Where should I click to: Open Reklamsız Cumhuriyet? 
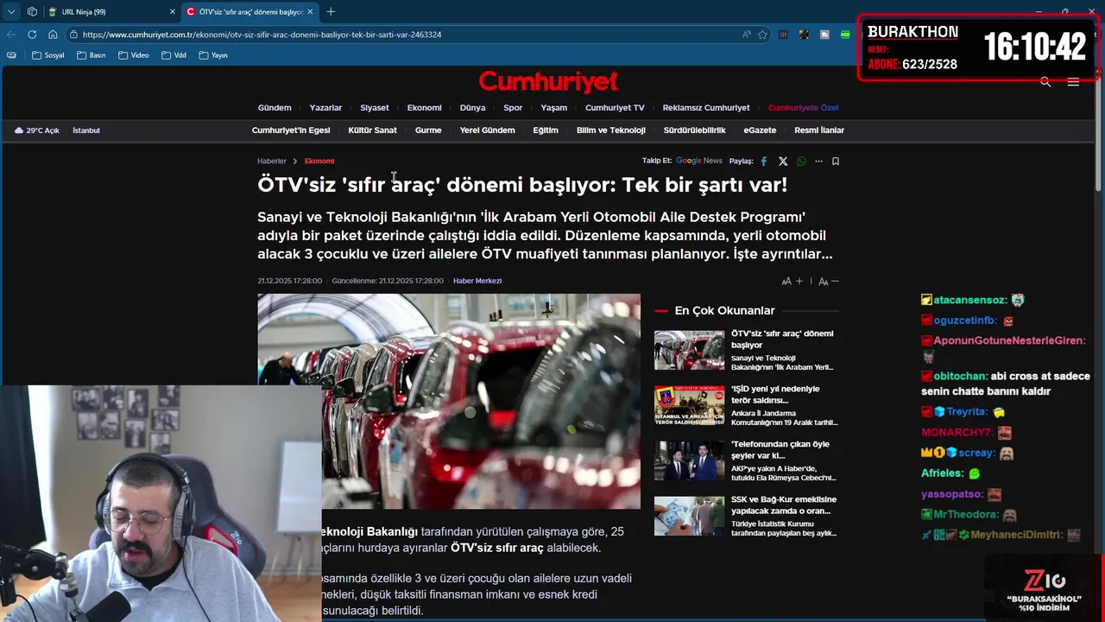click(706, 108)
